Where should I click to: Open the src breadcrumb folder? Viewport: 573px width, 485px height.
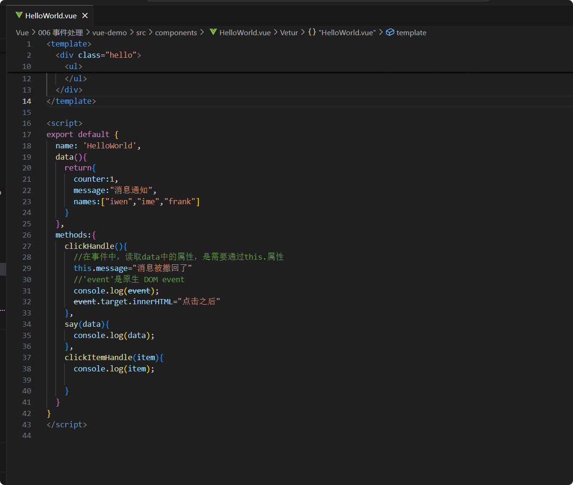141,32
